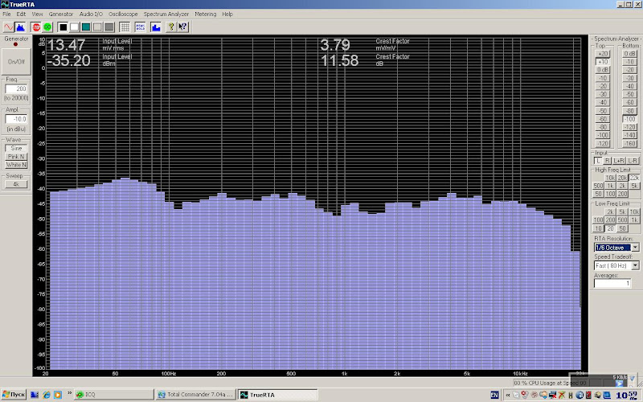Screen dimensions: 643x402
Task: Click the Peak Hold toolbar icon
Action: [141, 27]
